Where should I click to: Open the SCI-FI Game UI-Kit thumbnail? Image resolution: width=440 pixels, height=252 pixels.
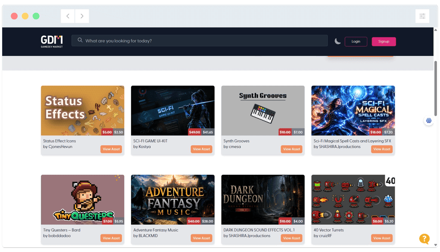[x=173, y=111]
